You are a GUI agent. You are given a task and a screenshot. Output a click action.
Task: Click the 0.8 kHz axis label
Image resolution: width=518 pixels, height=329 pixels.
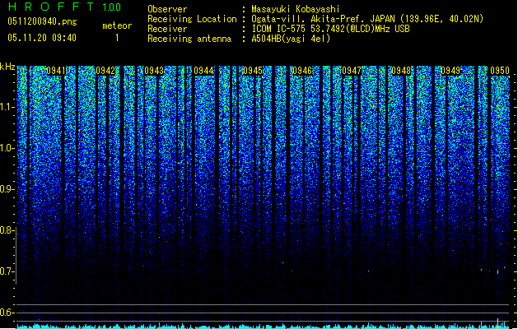(x=7, y=230)
